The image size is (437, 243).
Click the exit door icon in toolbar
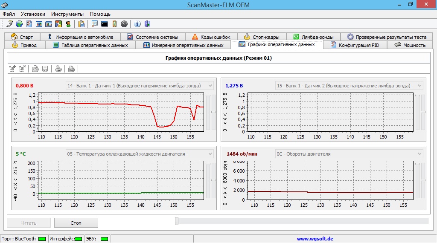(147, 24)
